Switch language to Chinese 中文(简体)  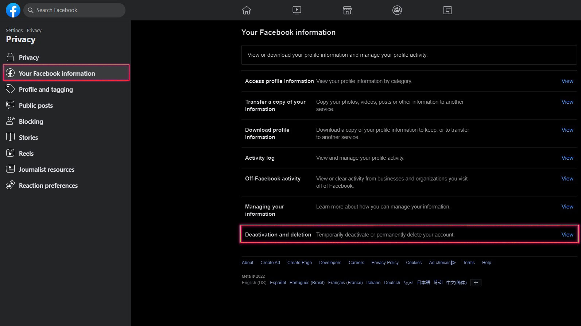pyautogui.click(x=456, y=283)
